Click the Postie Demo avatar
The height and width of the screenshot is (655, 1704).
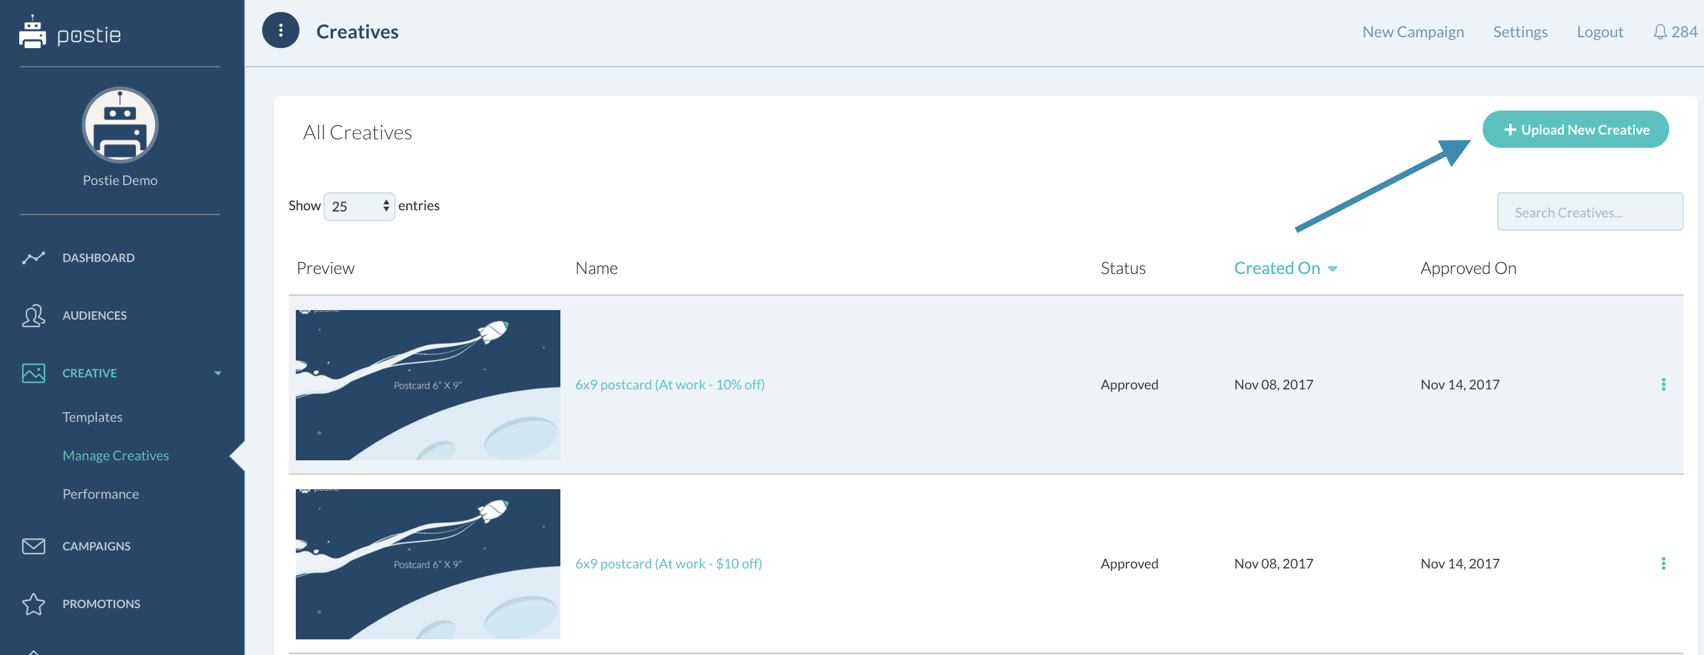120,125
